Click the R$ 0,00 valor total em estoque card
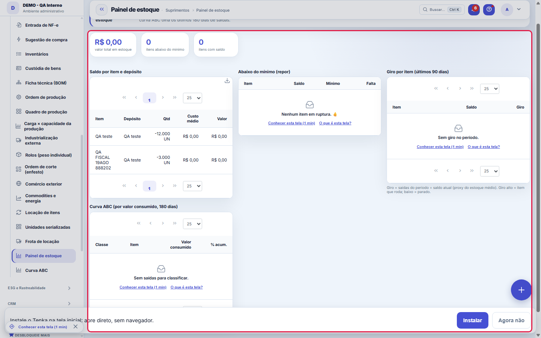 (113, 45)
